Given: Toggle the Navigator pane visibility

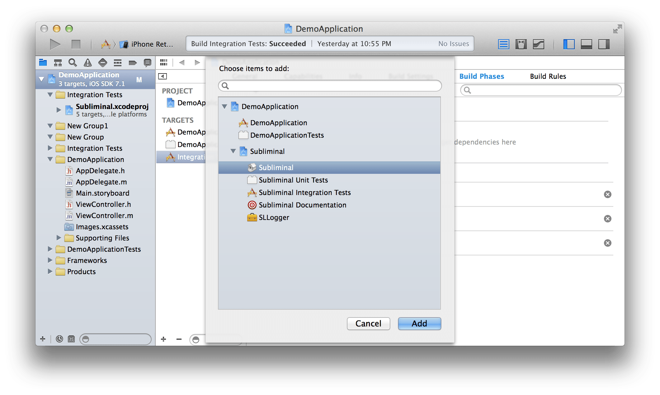Looking at the screenshot, I should point(569,44).
